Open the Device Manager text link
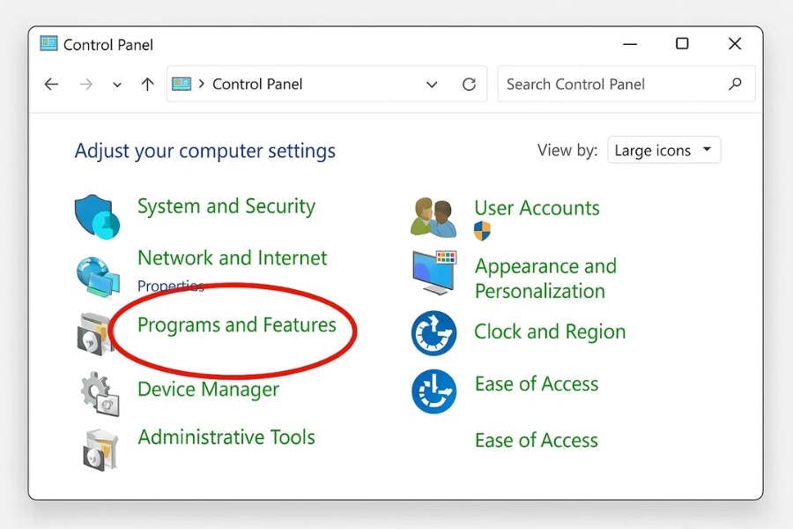 (x=208, y=390)
